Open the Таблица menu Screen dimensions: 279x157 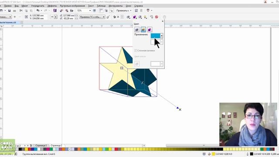click(101, 6)
